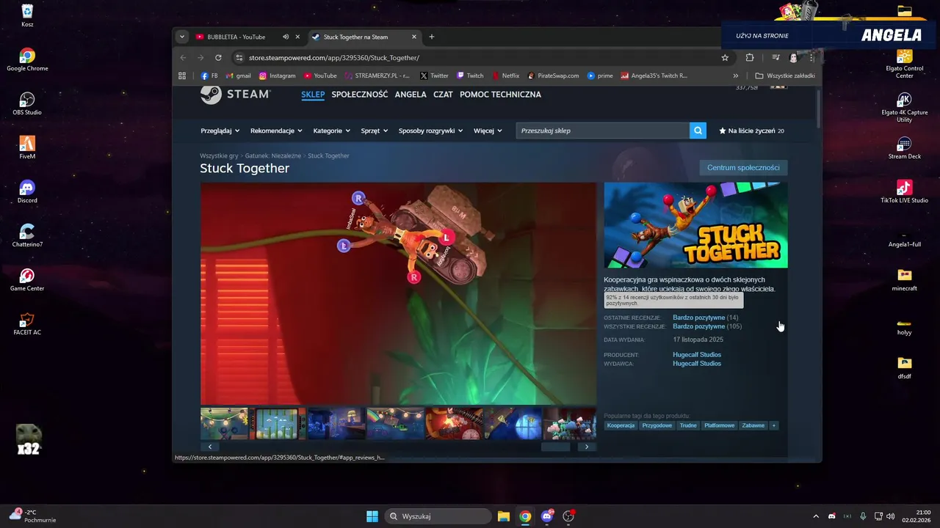Viewport: 940px width, 528px height.
Task: Open ANGELA profile menu in Steam navigation
Action: (x=411, y=95)
